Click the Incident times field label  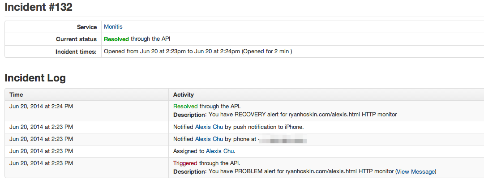coord(76,51)
